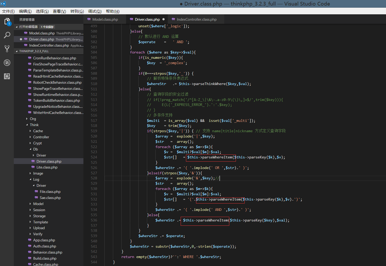Image resolution: width=386 pixels, height=266 pixels.
Task: Open the Source Control view icon
Action: pos(7,49)
